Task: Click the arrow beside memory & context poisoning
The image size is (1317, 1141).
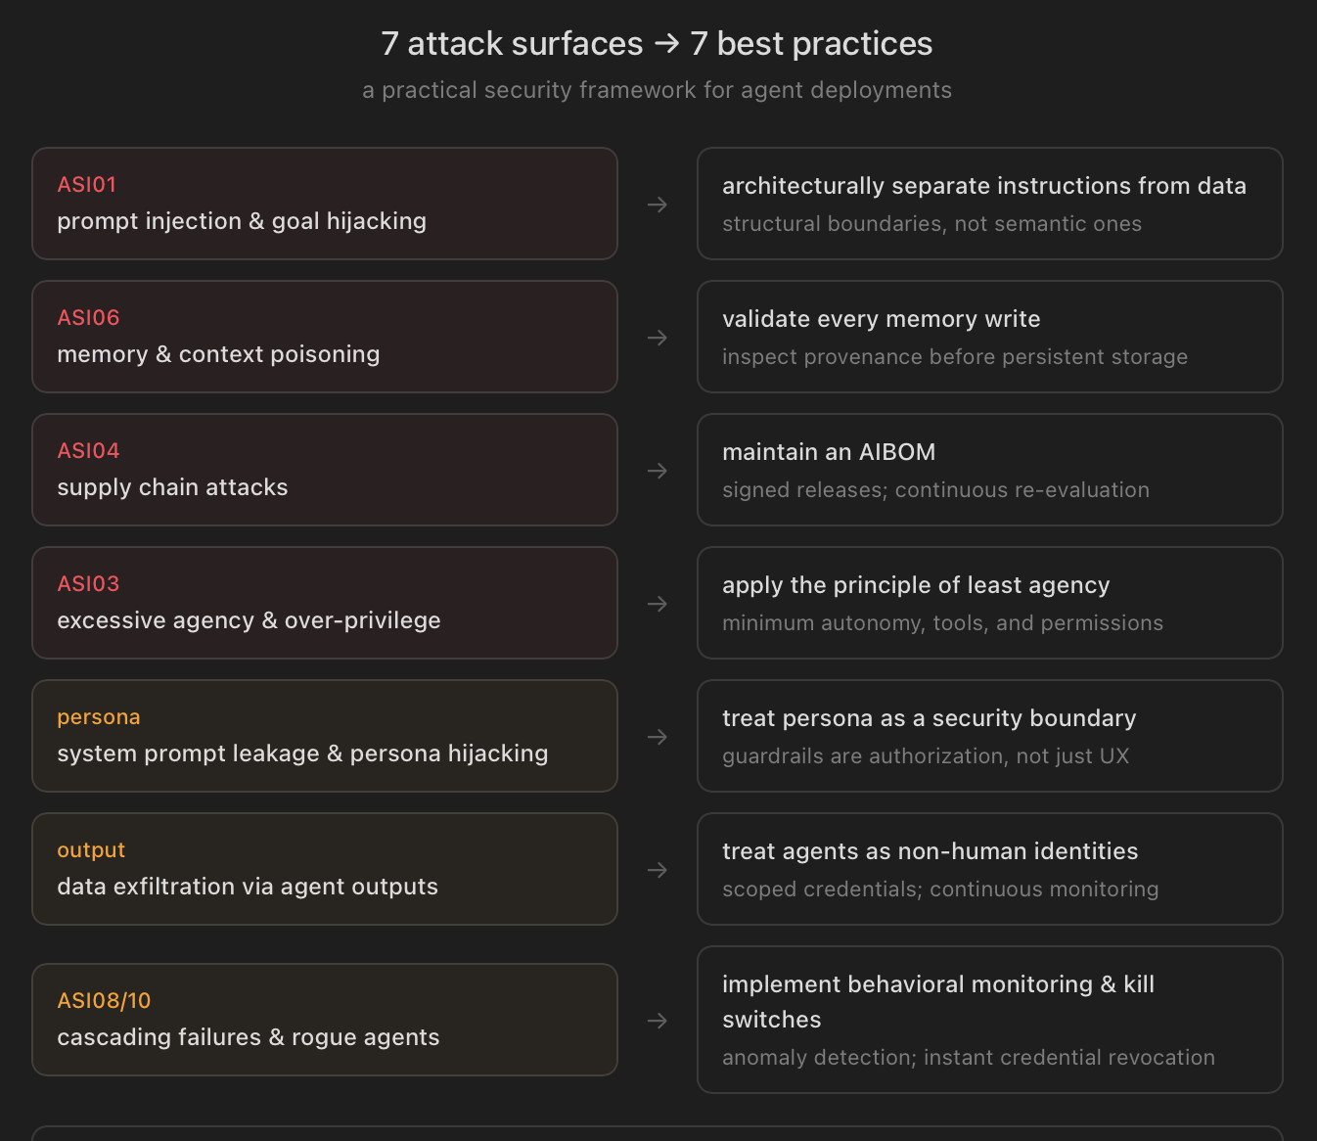Action: pos(658,338)
